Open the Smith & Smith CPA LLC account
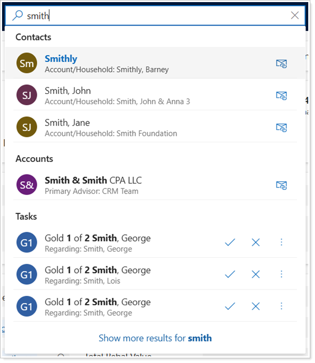 93,181
